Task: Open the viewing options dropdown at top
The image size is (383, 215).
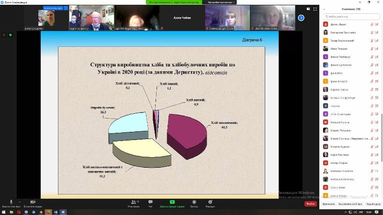Action: [x=221, y=2]
